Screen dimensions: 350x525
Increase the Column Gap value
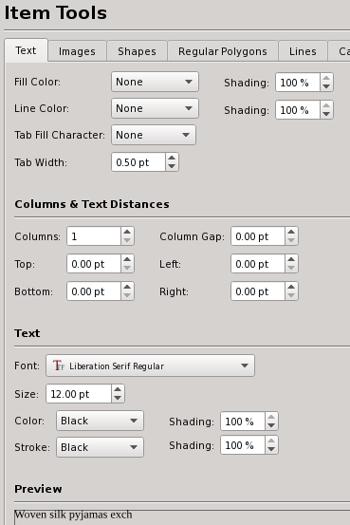[291, 233]
